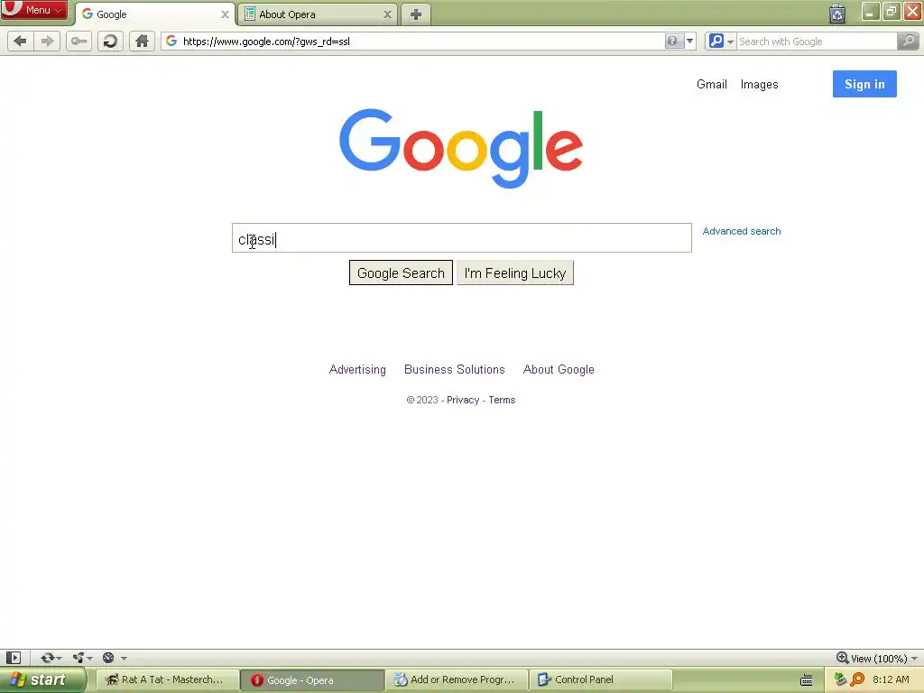
Task: Click the Opera Link sync icon
Action: (x=47, y=658)
